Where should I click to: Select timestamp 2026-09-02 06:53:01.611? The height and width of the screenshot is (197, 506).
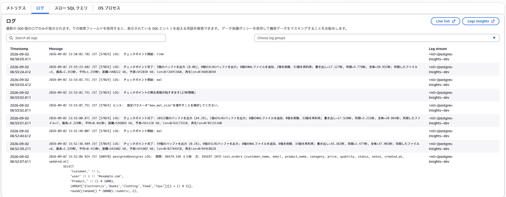pos(20,121)
